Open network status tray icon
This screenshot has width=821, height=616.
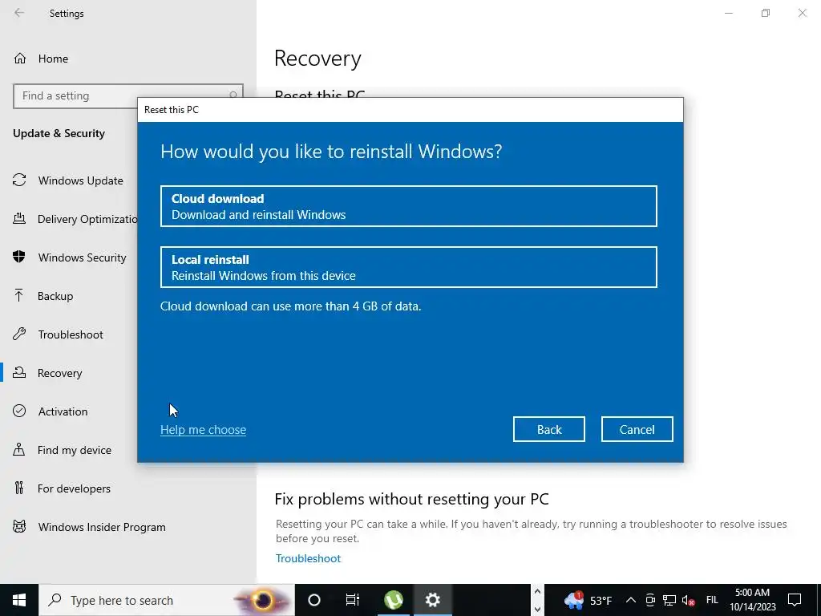click(669, 600)
